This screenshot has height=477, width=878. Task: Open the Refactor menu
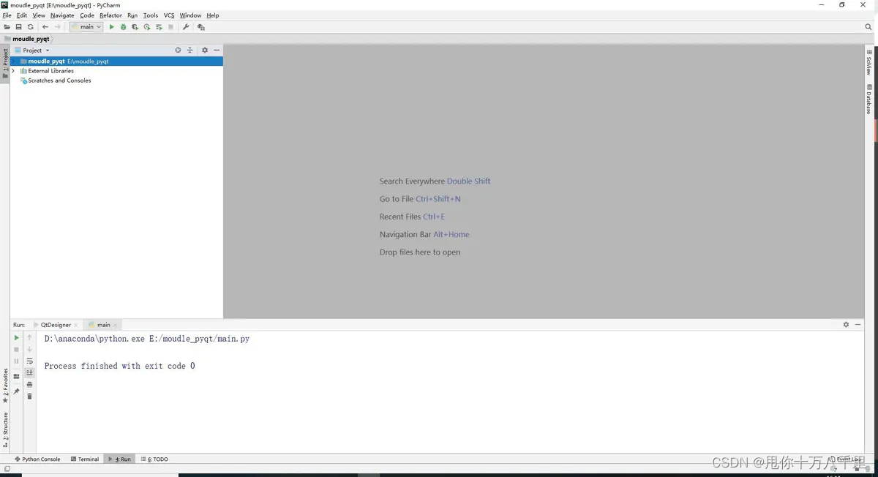110,15
